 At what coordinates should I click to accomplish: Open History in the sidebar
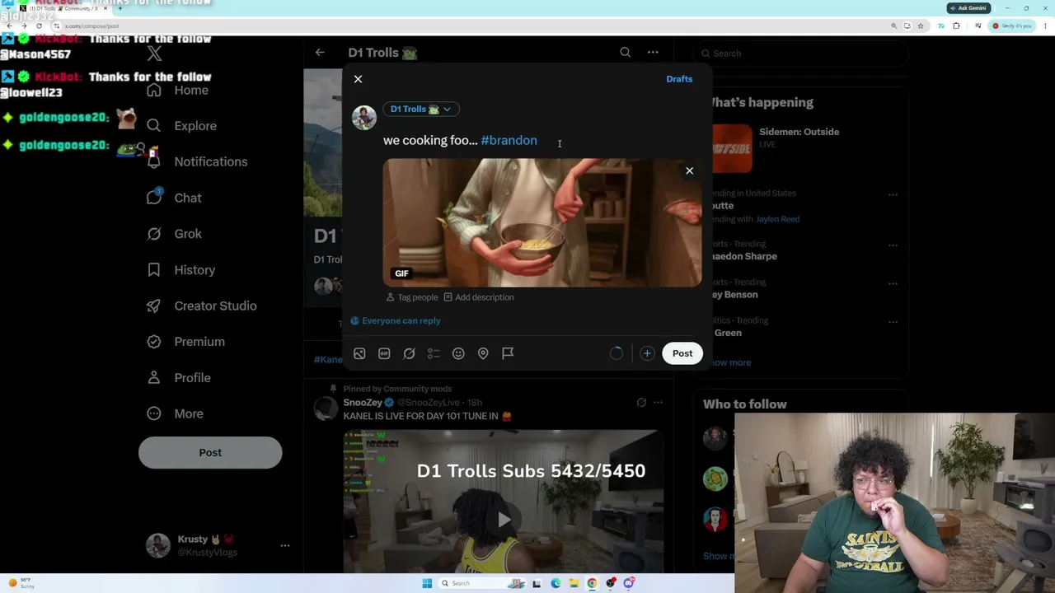click(181, 270)
